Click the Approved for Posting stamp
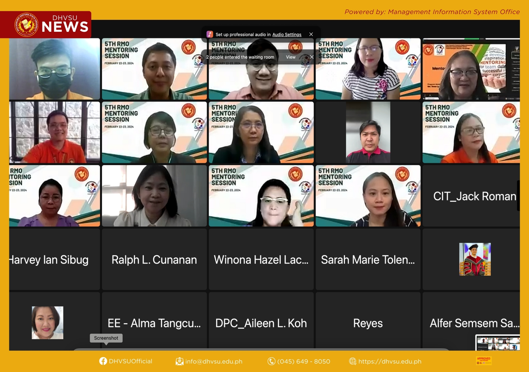This screenshot has height=372, width=529. point(484,361)
